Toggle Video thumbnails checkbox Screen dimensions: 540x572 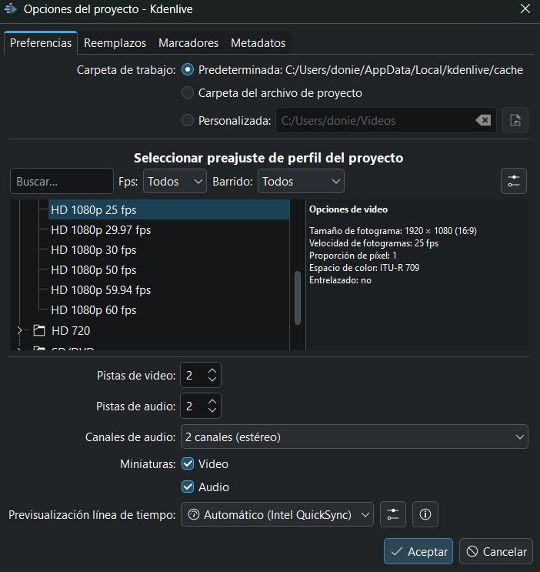coord(188,463)
